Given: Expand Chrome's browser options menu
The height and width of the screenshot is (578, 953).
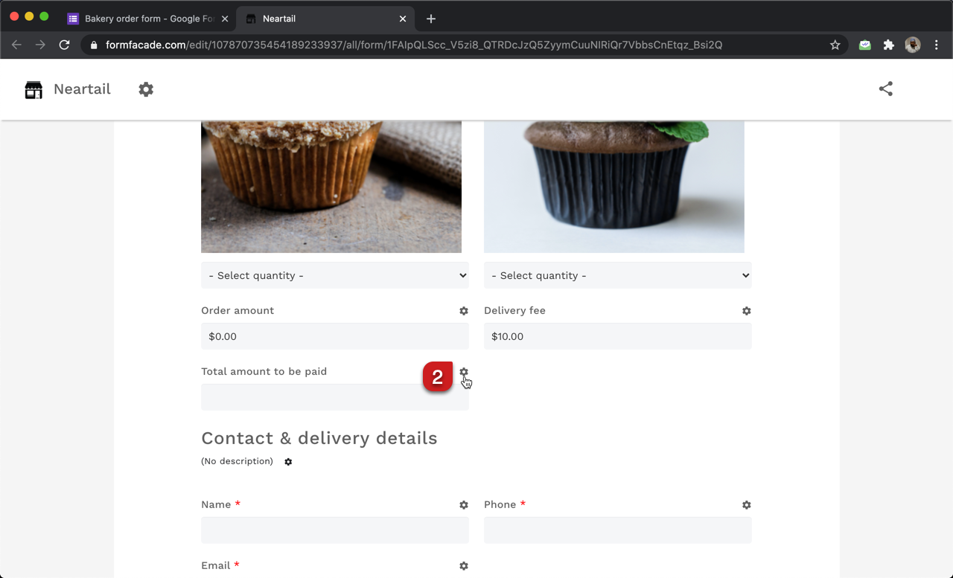Looking at the screenshot, I should click(937, 45).
